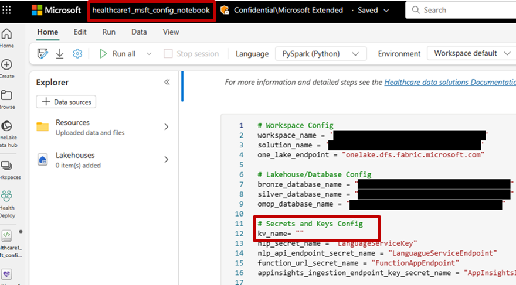Click bronze_database_name on line 7
The image size is (516, 285).
click(x=300, y=184)
